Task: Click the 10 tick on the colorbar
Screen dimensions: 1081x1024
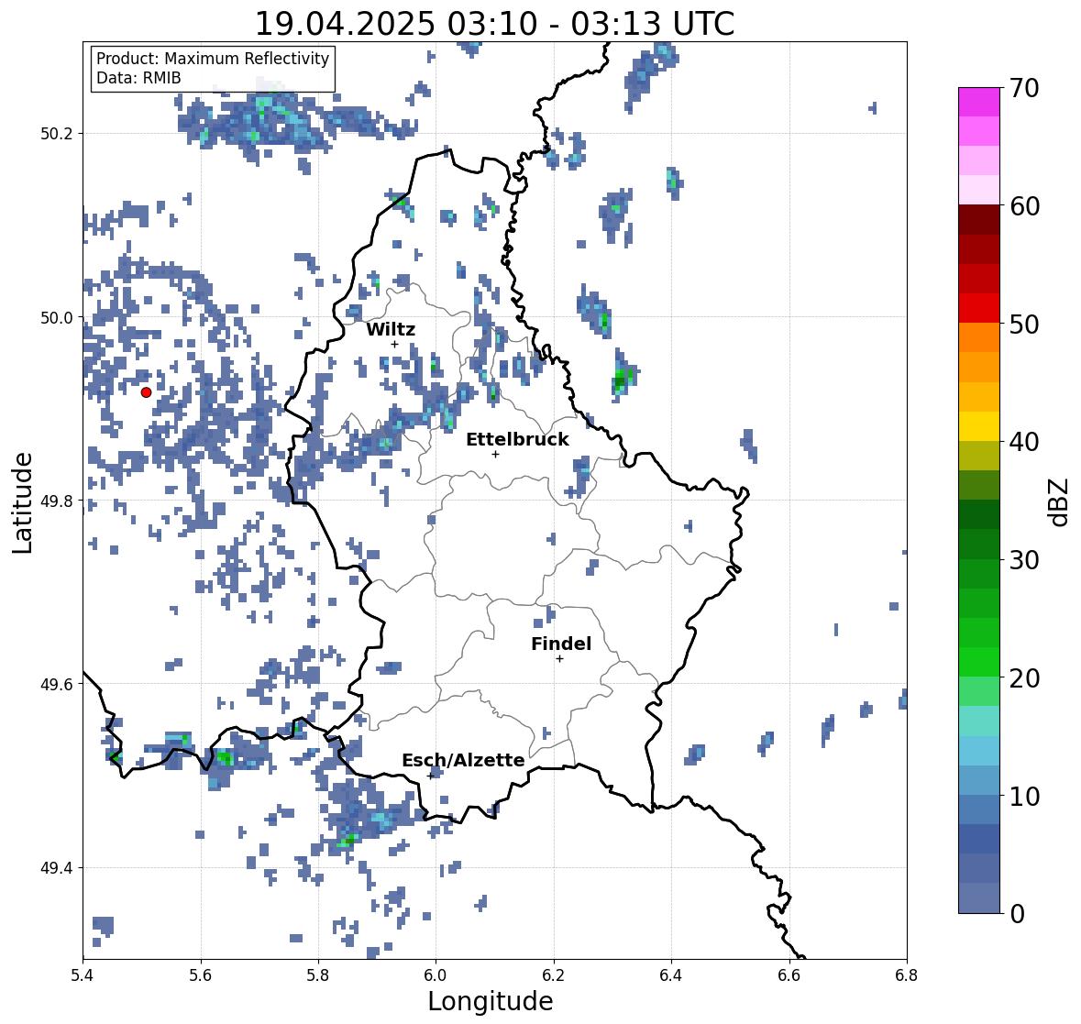Action: coord(1024,796)
